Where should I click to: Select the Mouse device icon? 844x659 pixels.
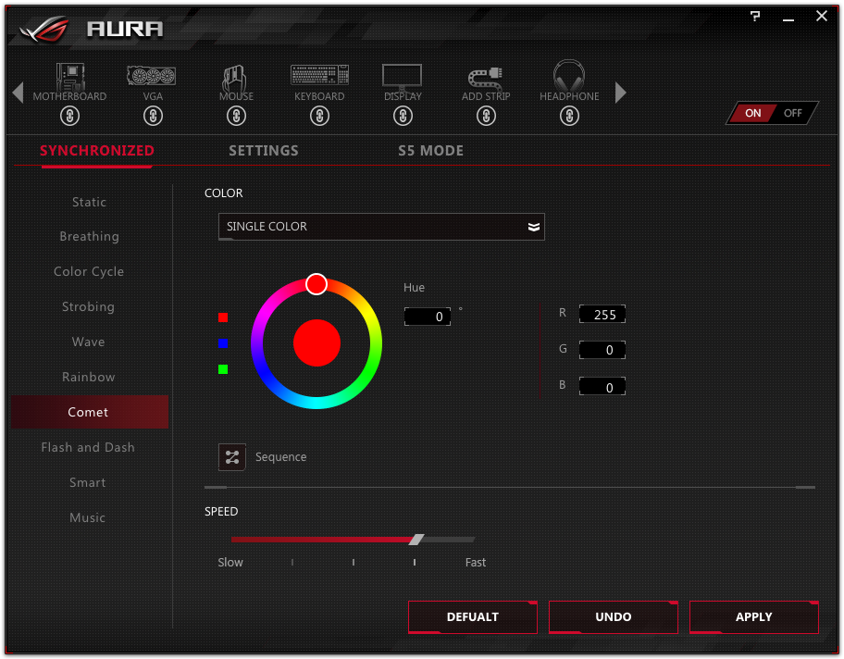(x=235, y=78)
